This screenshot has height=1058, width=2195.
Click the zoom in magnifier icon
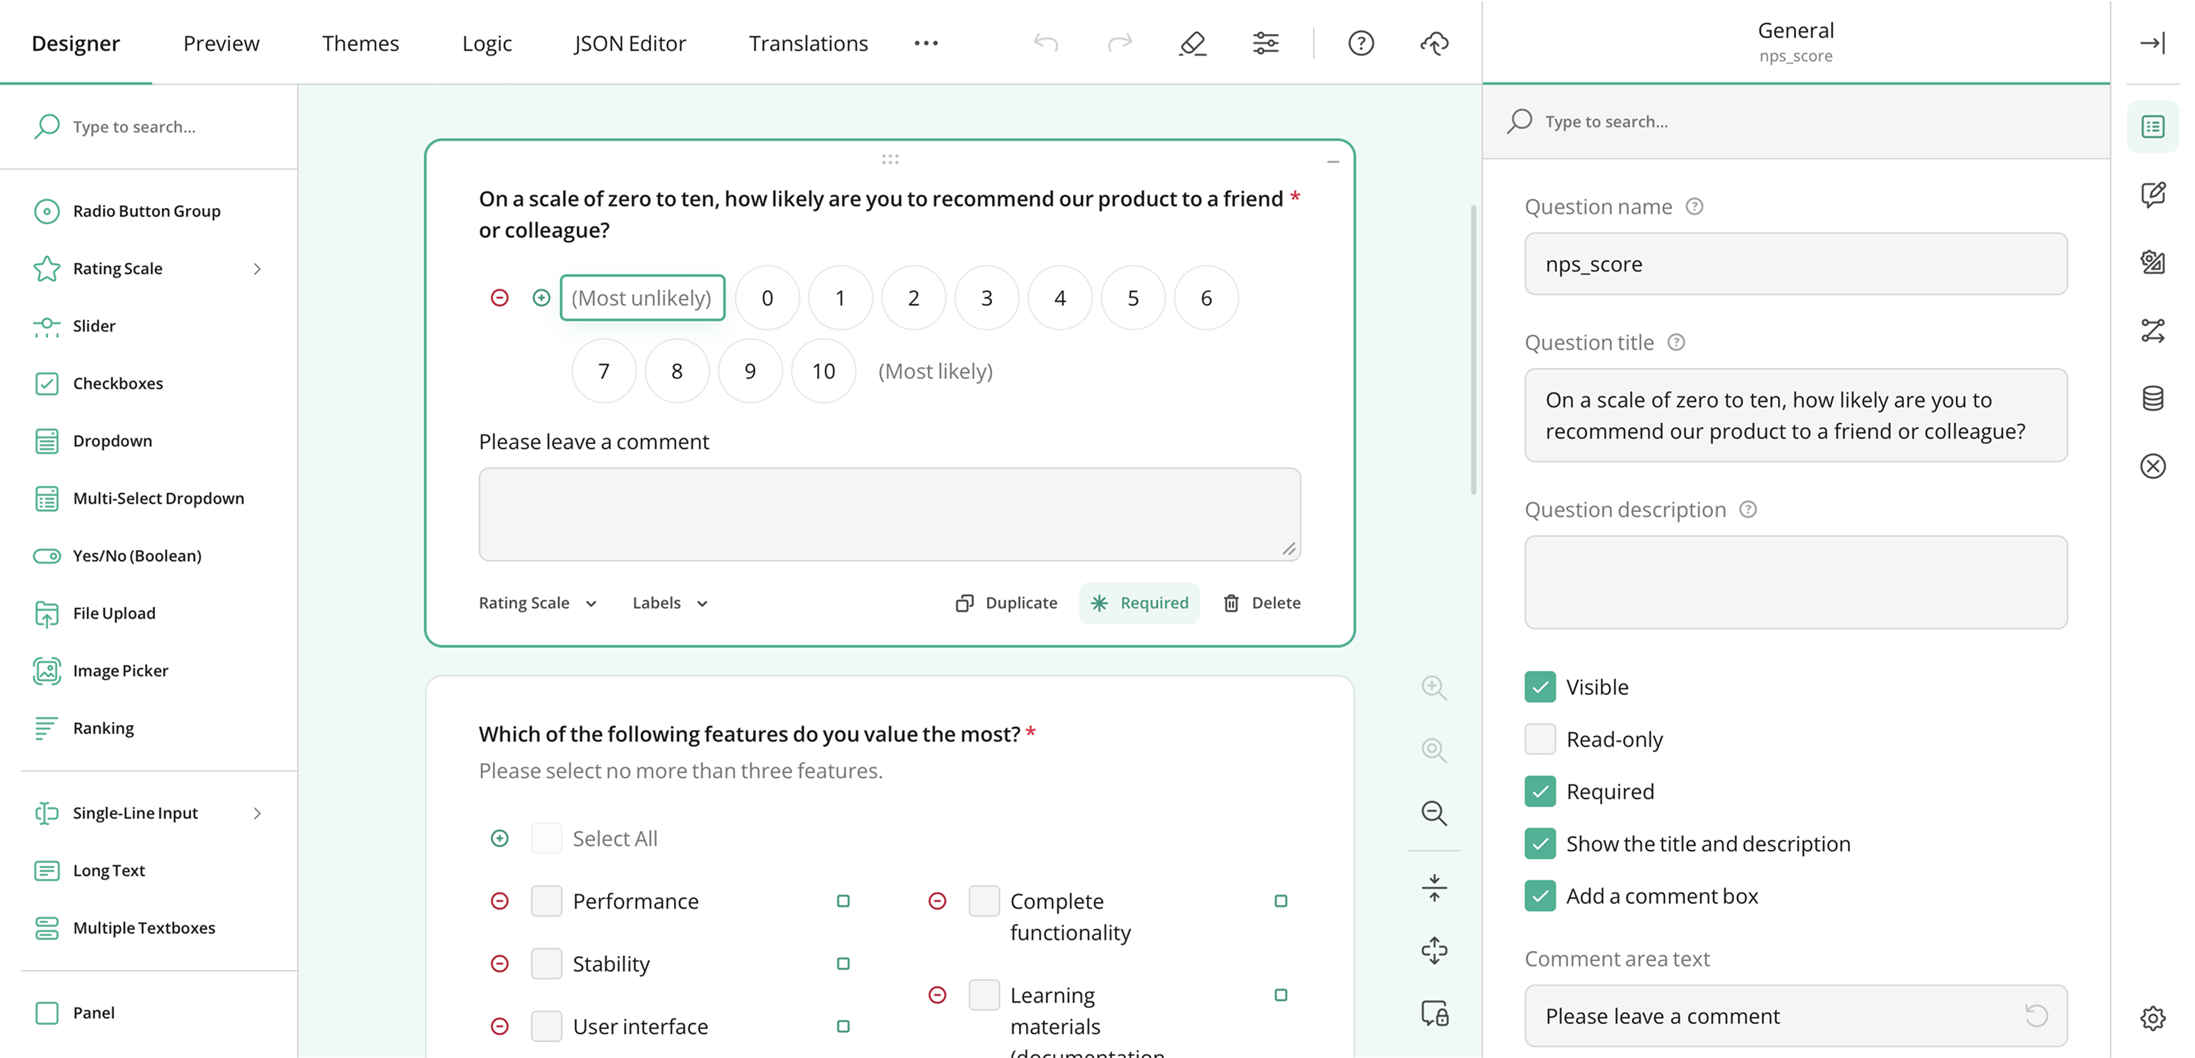tap(1434, 688)
